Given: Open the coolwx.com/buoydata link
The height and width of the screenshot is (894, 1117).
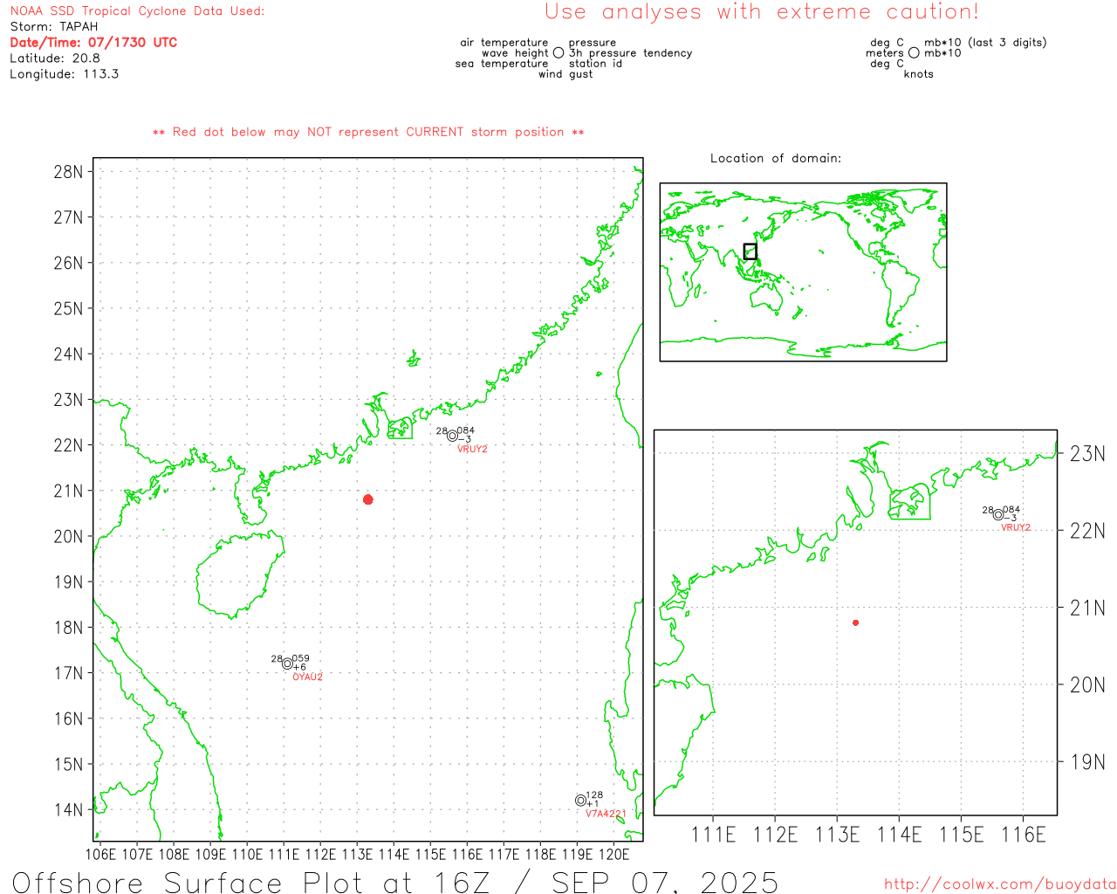Looking at the screenshot, I should click(1000, 884).
